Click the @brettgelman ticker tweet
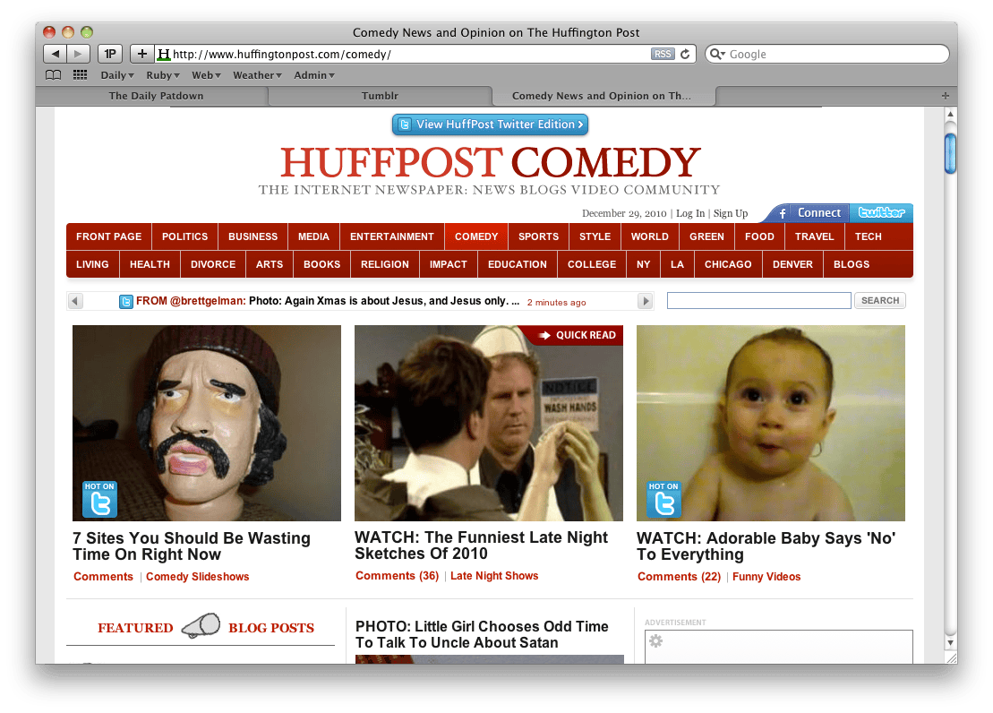The width and height of the screenshot is (993, 713). [x=328, y=301]
